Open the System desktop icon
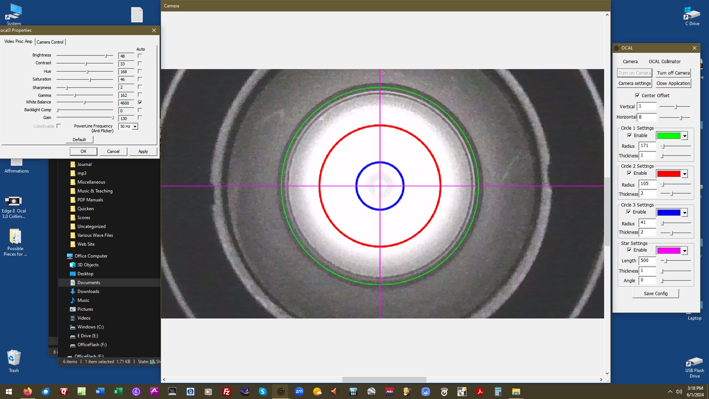This screenshot has width=709, height=399. coord(14,14)
